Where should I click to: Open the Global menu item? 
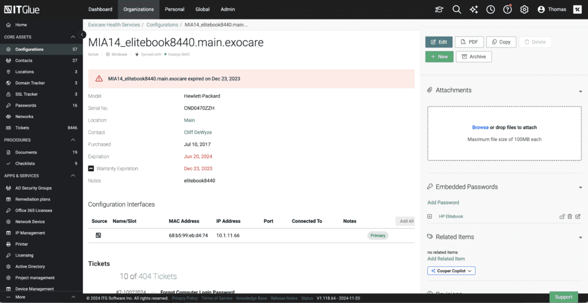202,9
